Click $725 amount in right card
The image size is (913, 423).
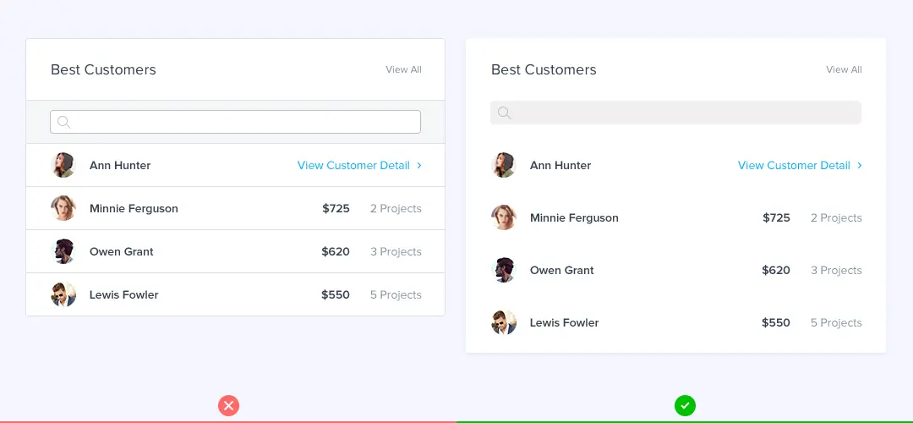776,218
